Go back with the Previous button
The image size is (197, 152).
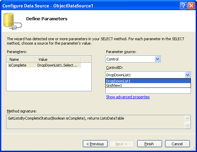tap(95, 144)
